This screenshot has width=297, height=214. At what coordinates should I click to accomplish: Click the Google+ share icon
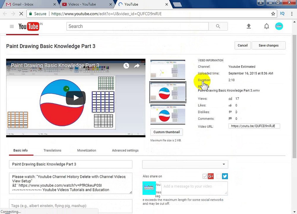(x=211, y=176)
